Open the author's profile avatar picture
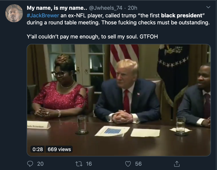 point(14,13)
